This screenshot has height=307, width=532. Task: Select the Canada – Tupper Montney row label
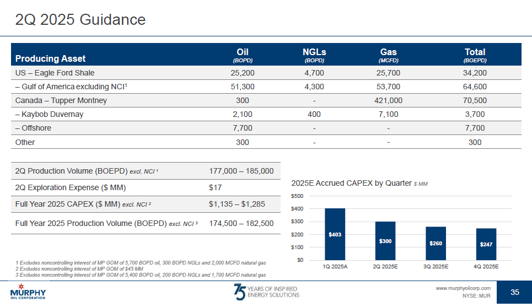61,100
